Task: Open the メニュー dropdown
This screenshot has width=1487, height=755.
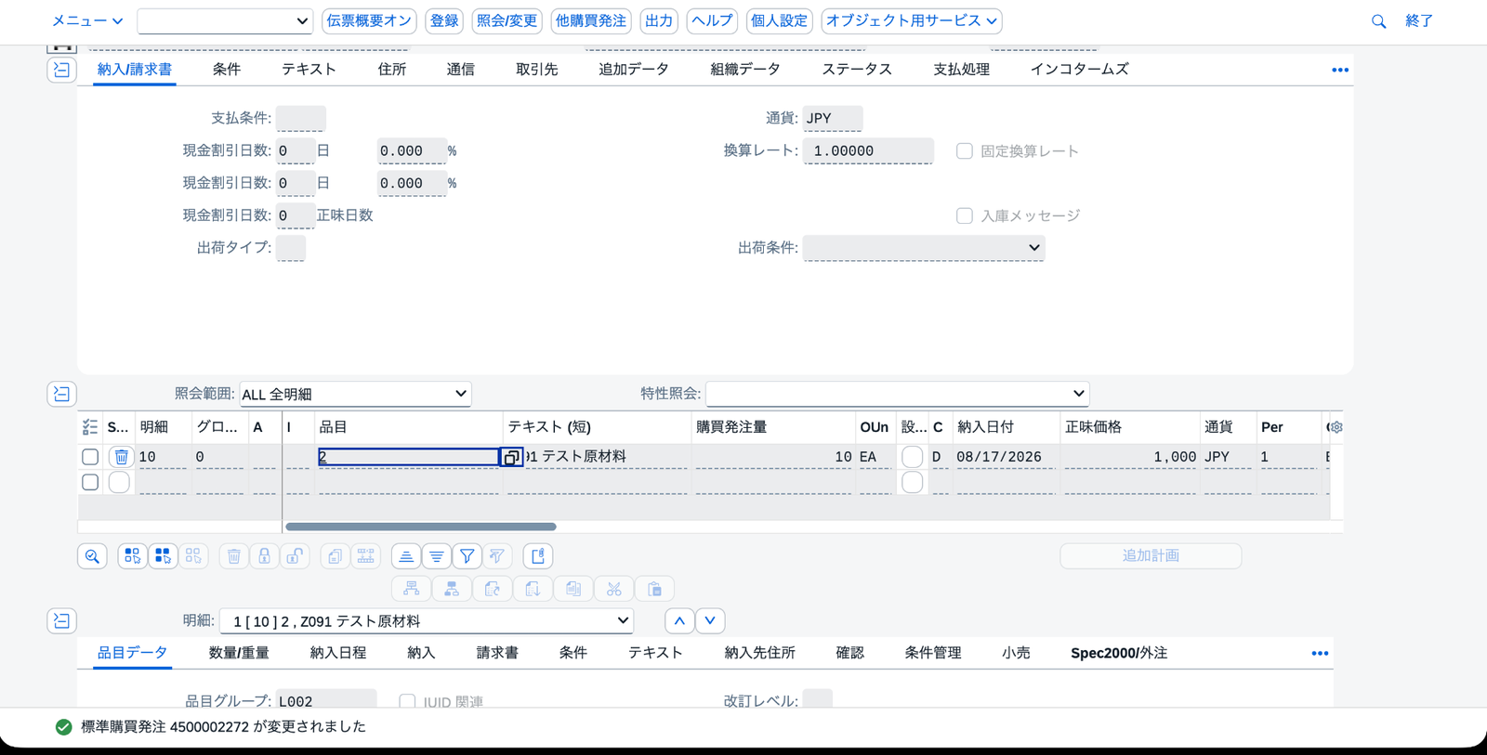Action: coord(86,20)
